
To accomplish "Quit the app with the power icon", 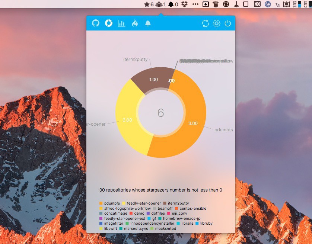I will (x=227, y=23).
